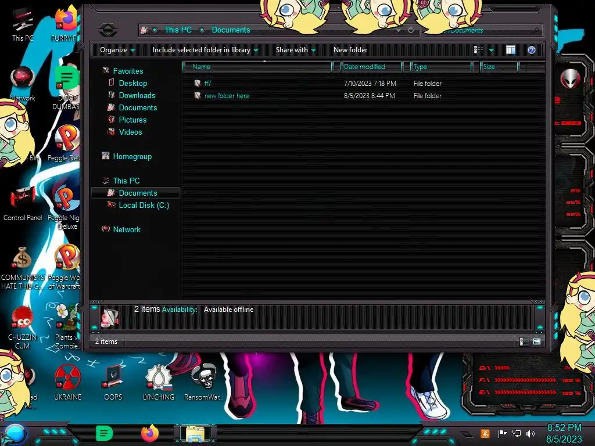595x446 pixels.
Task: Click Peggle Nights Deluxe desktop icon
Action: (65, 207)
